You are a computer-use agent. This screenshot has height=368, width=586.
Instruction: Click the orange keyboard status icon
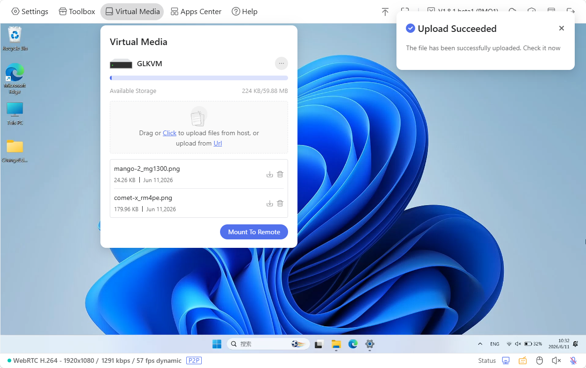pos(523,360)
